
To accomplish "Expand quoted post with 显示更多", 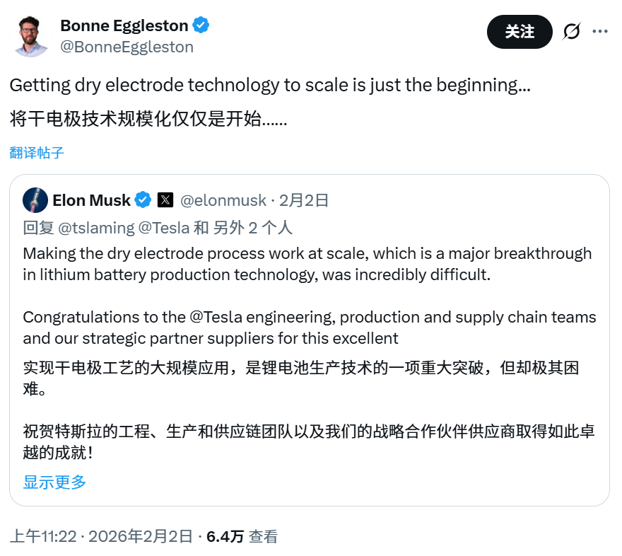I will click(x=54, y=482).
